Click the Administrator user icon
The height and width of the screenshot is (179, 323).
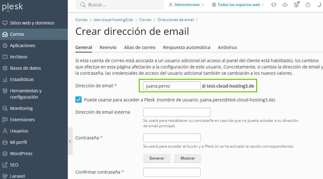click(170, 5)
